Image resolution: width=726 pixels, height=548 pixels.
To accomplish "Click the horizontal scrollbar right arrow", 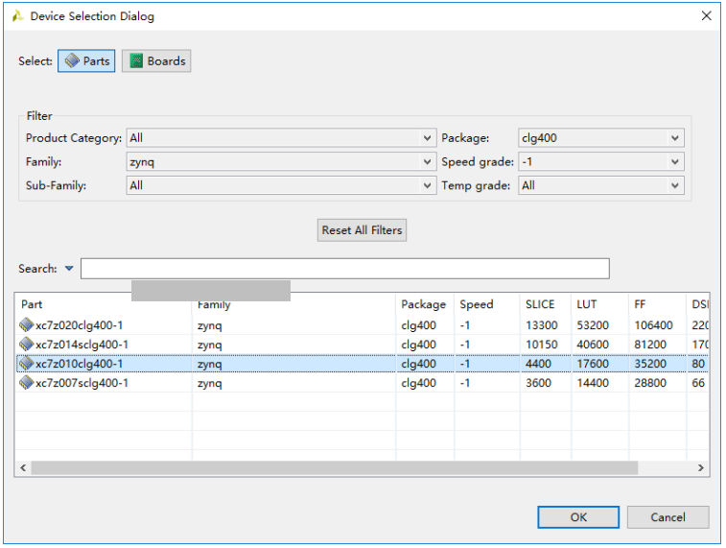I will coord(701,468).
